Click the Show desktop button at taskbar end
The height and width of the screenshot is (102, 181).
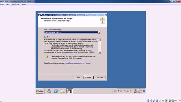pyautogui.click(x=144, y=91)
